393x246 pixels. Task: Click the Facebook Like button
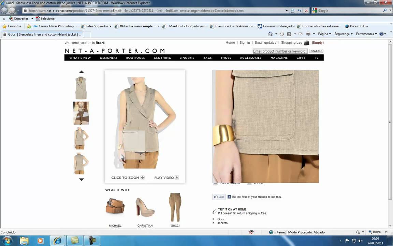[x=219, y=197]
